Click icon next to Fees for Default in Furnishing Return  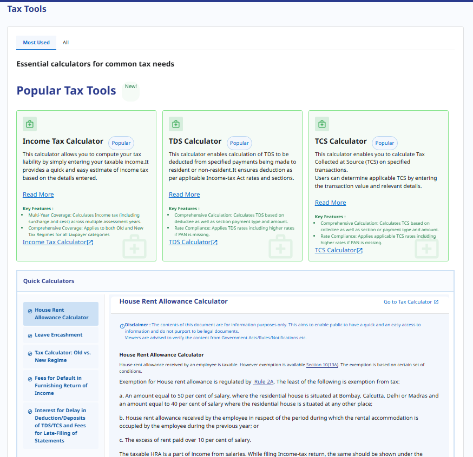(30, 379)
